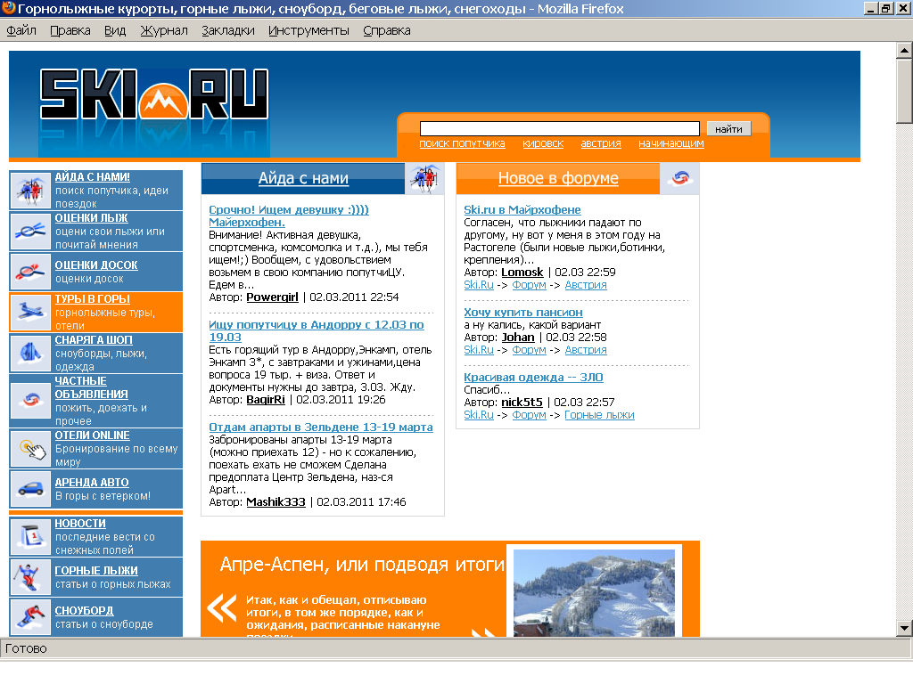913x684 pixels.
Task: Click the найти search button
Action: [729, 128]
